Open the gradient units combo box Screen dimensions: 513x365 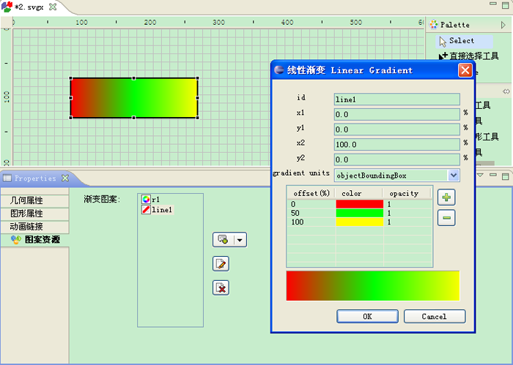(x=453, y=176)
